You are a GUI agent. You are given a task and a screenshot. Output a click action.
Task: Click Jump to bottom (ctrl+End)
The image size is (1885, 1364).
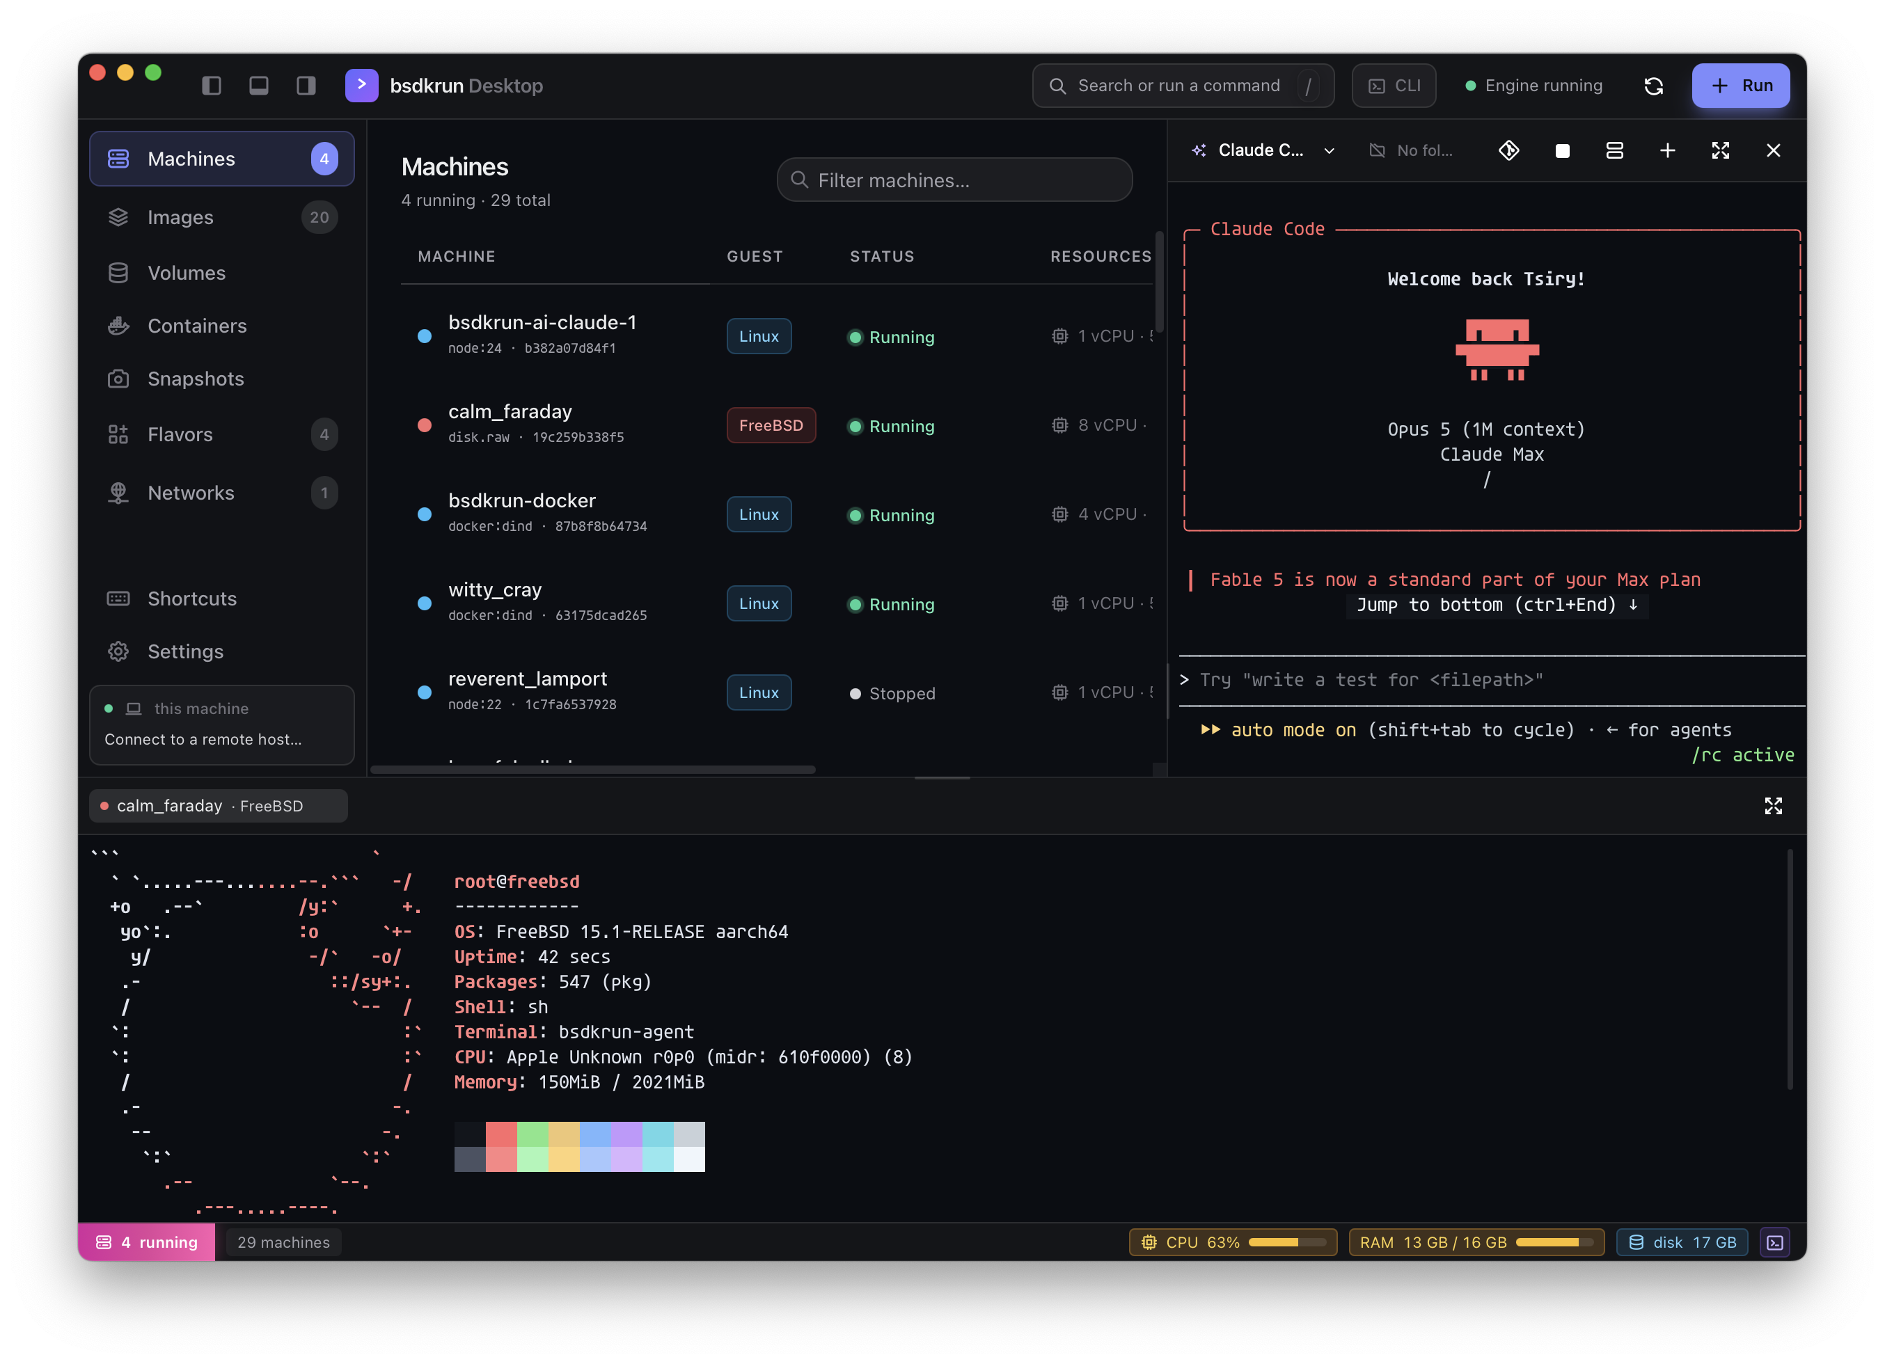(1497, 605)
